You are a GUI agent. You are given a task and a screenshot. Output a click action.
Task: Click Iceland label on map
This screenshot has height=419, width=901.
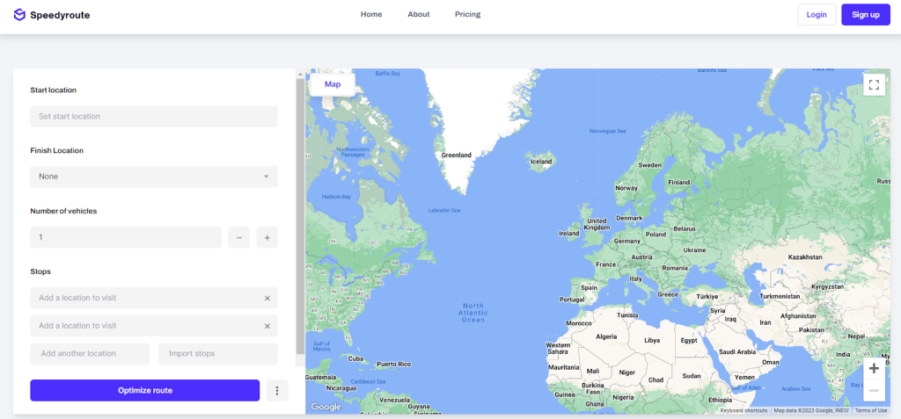[541, 162]
